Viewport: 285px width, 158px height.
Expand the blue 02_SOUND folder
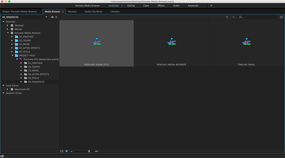click(12, 40)
